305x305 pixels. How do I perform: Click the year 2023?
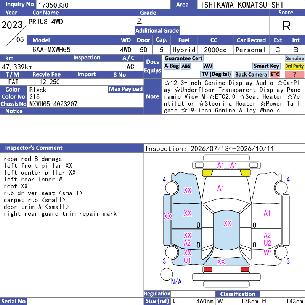pyautogui.click(x=12, y=25)
